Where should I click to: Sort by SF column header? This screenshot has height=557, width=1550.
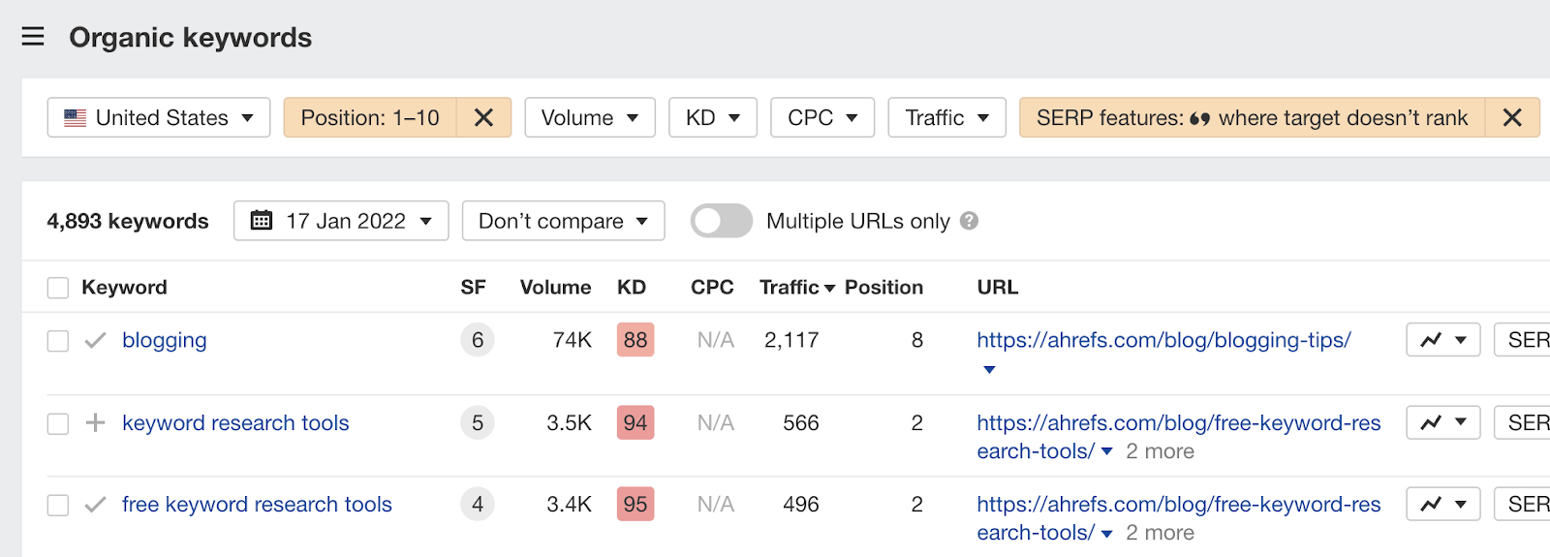[x=473, y=287]
